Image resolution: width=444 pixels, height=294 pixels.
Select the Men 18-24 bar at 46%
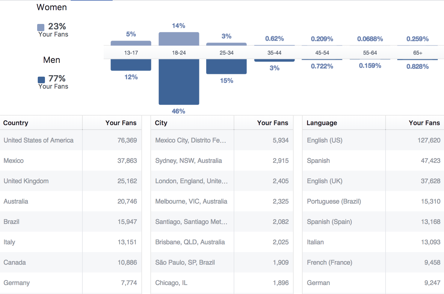[179, 82]
